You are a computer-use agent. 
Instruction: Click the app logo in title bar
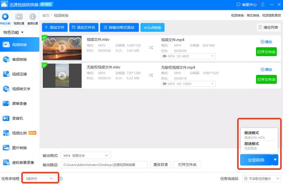point(4,4)
